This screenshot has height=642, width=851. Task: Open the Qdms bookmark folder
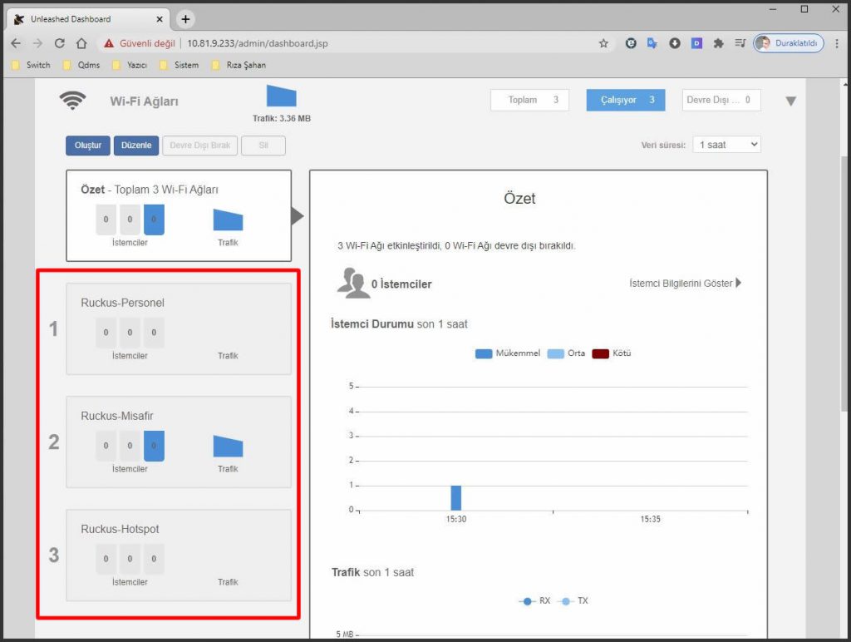coord(82,65)
